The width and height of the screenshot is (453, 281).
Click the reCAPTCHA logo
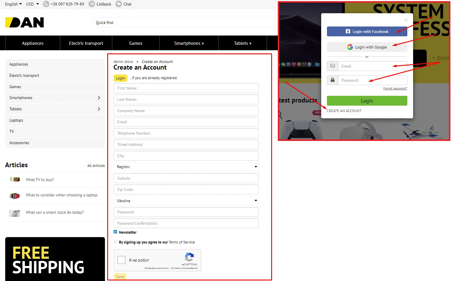click(189, 257)
